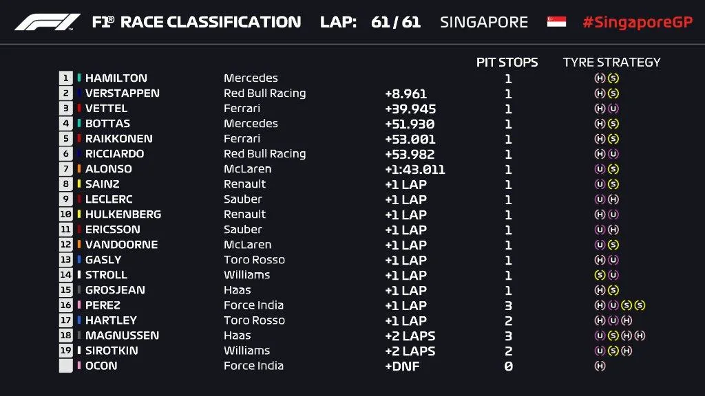Click the Singapore flag icon
Viewport: 705px width, 396px height.
tap(556, 22)
